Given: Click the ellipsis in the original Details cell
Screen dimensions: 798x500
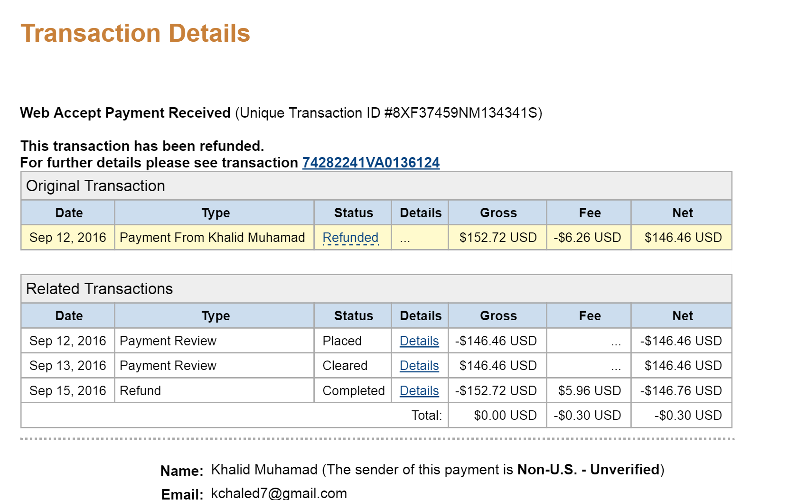Looking at the screenshot, I should [405, 239].
